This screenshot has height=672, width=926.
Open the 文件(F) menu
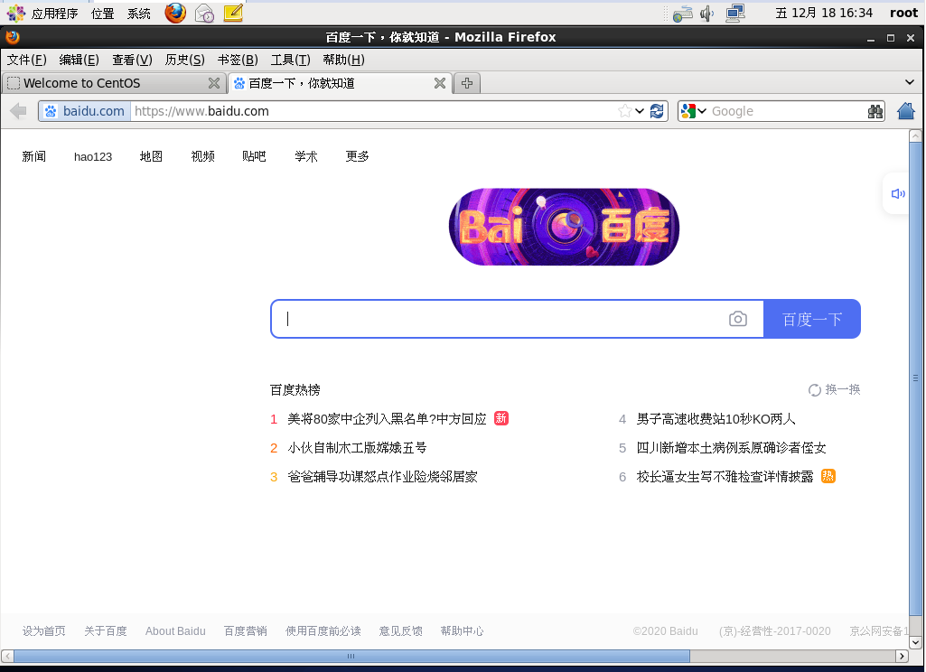[x=26, y=60]
